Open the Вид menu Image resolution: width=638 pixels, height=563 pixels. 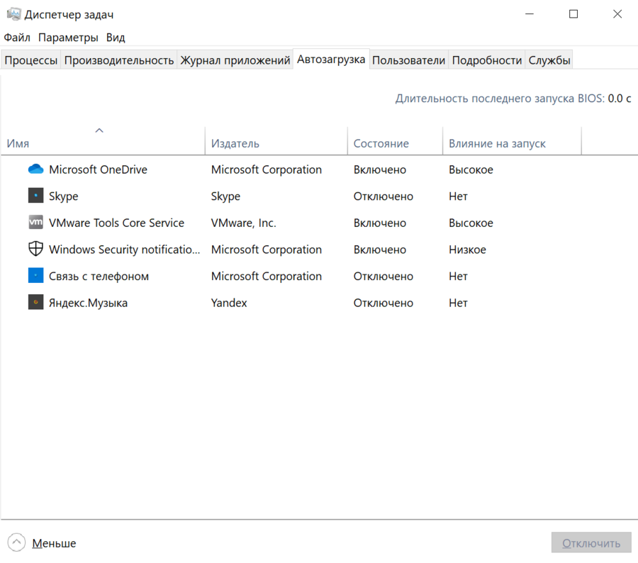(116, 38)
